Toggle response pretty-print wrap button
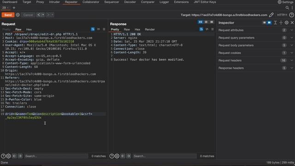295x166 pixels. click(201, 30)
